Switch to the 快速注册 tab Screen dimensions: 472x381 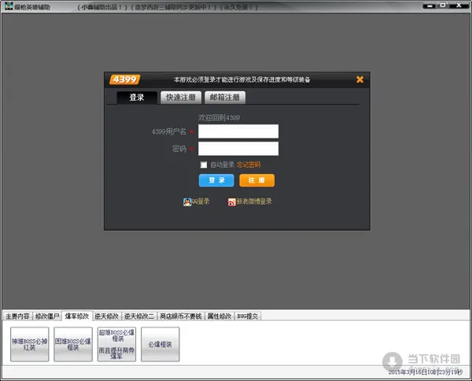(x=180, y=98)
